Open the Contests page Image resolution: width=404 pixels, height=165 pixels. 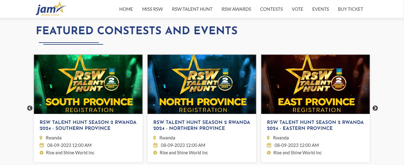point(271,9)
